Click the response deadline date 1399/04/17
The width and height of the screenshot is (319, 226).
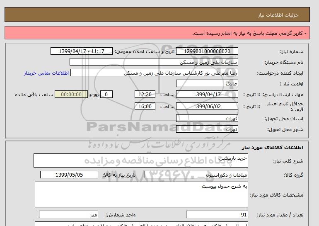[207, 94]
